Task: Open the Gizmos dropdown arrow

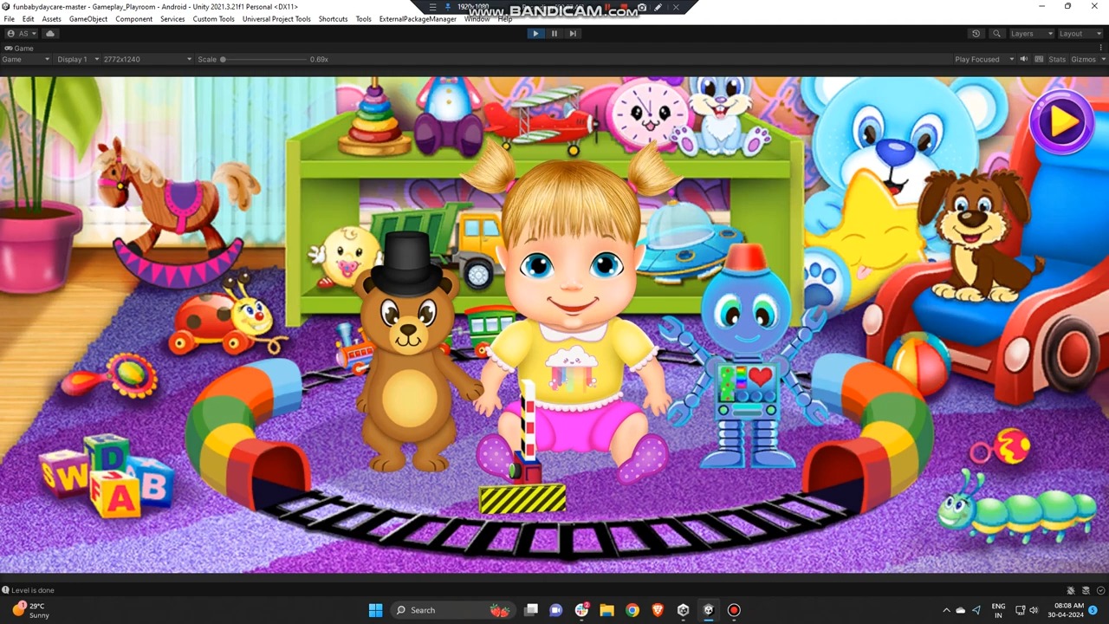Action: [x=1101, y=59]
